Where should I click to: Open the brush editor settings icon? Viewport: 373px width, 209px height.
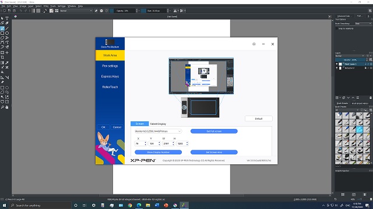tap(51, 10)
